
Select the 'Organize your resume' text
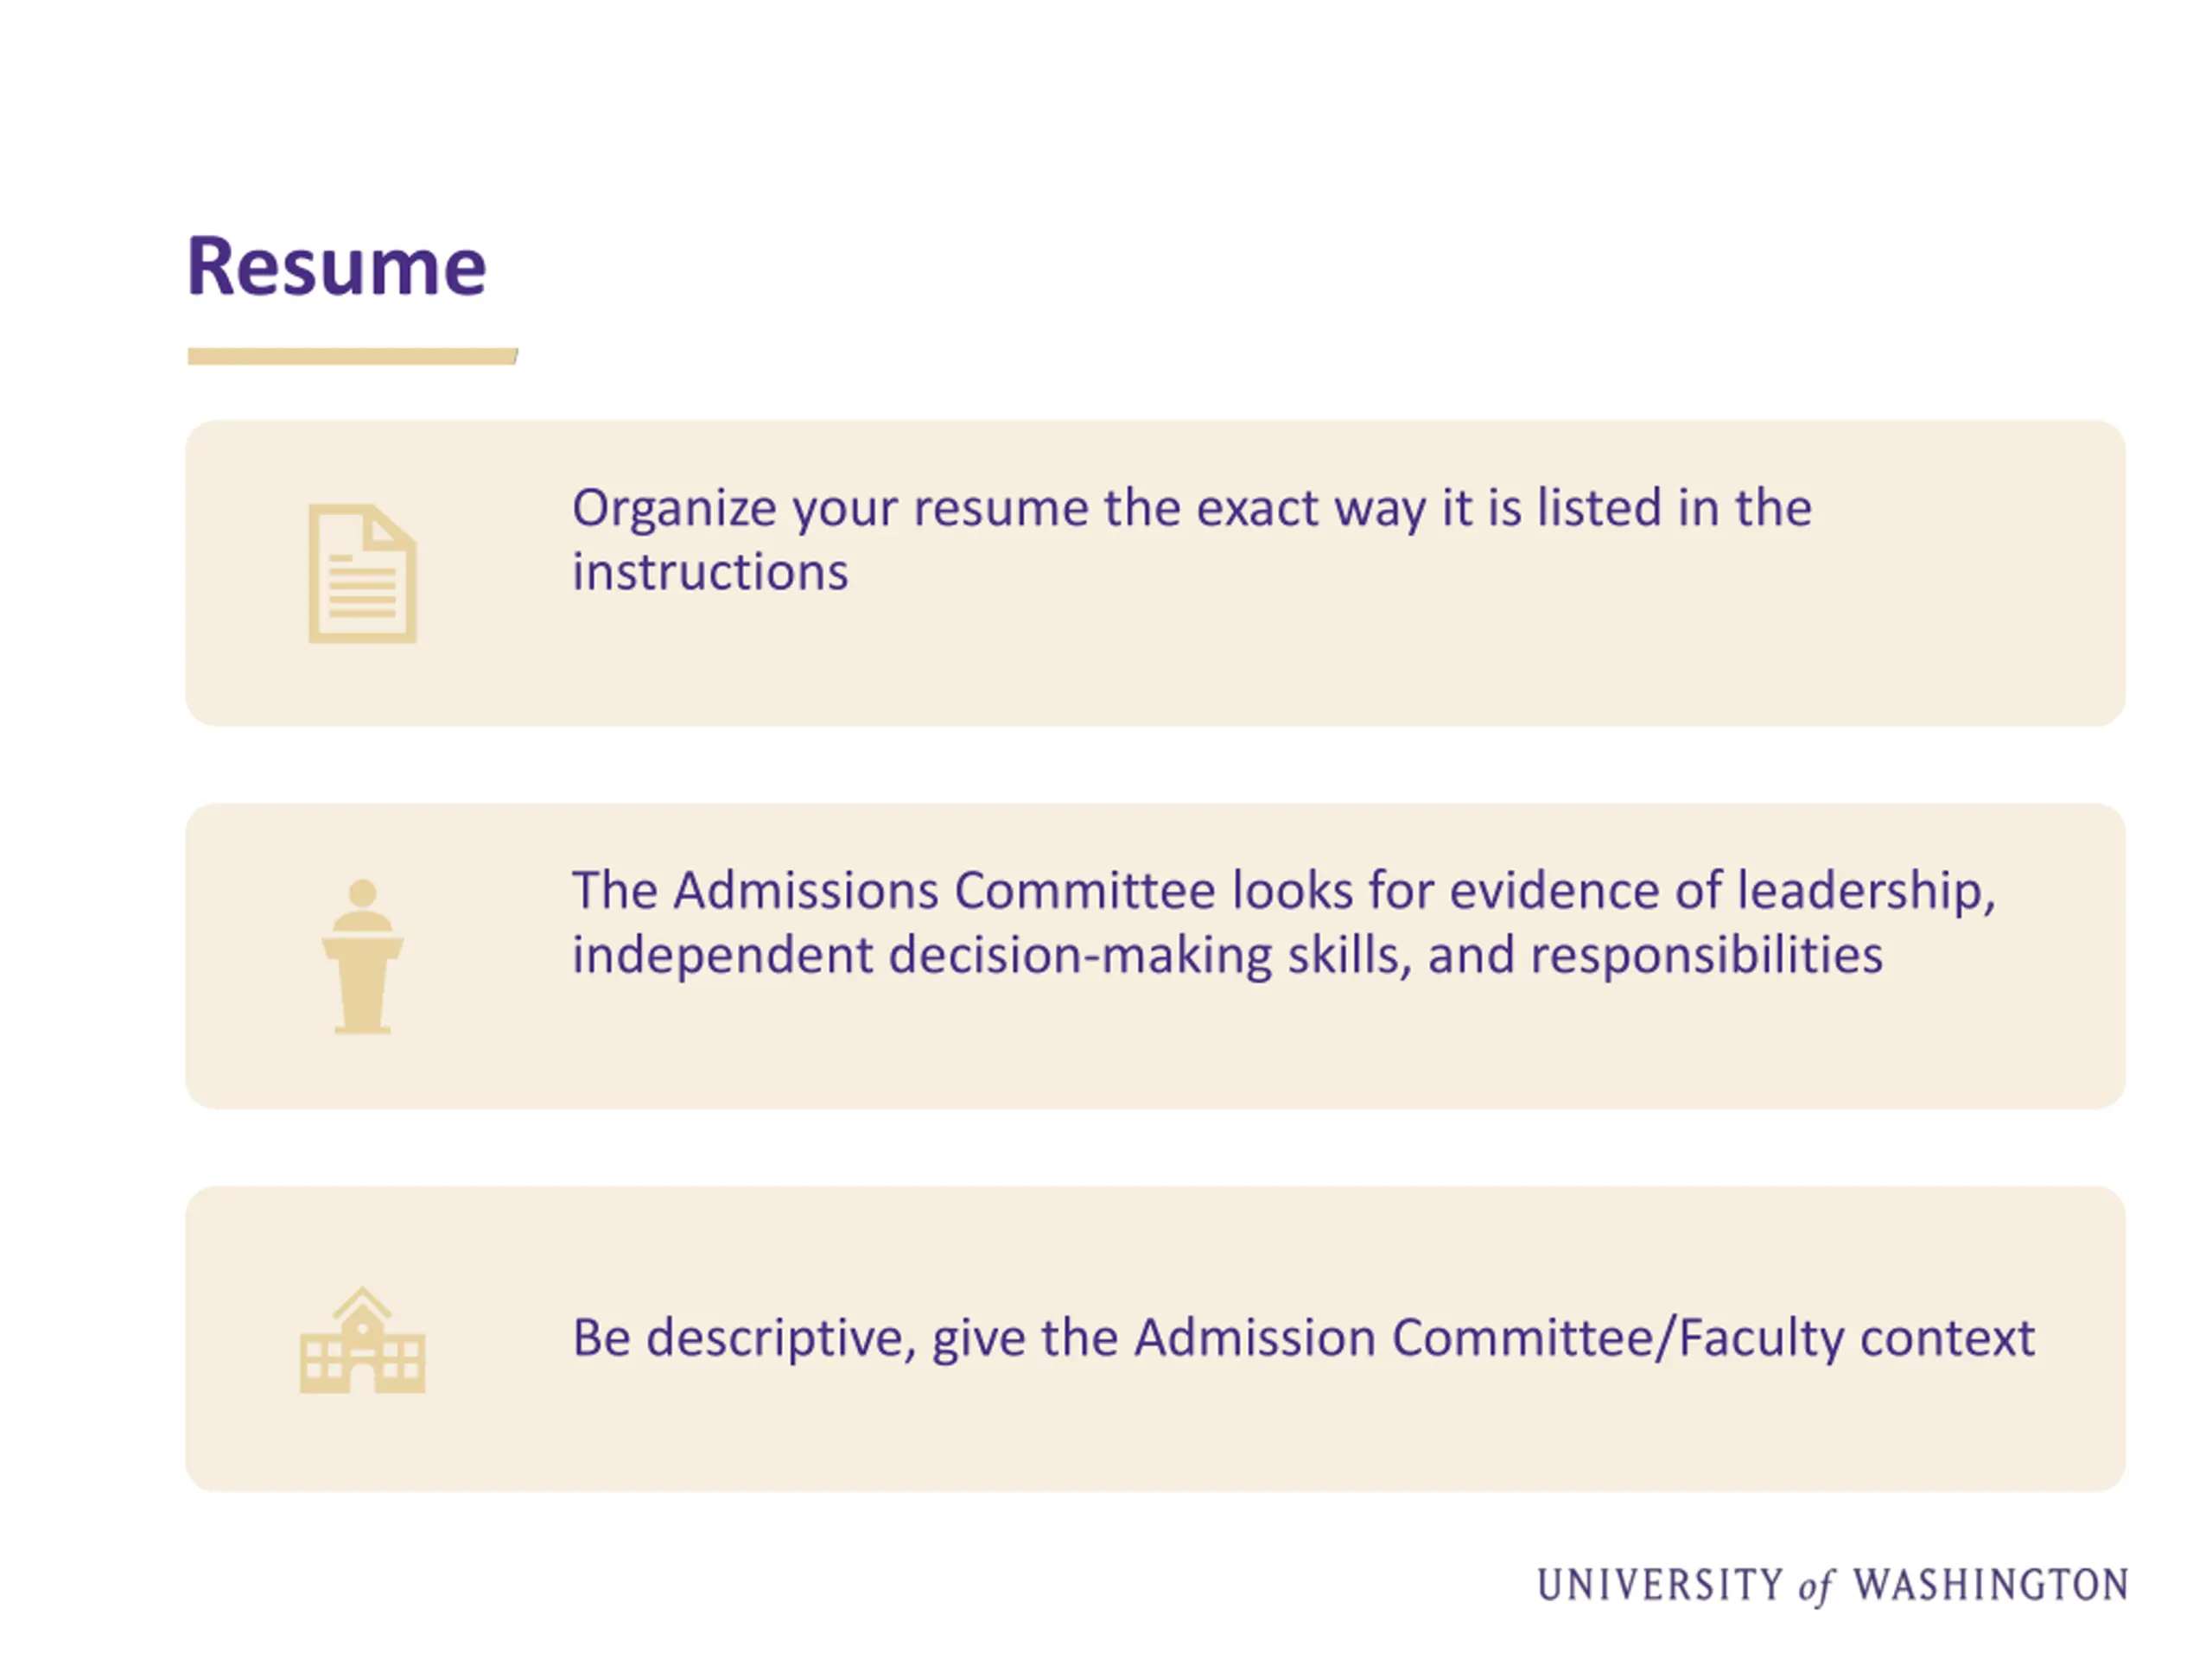point(1191,540)
